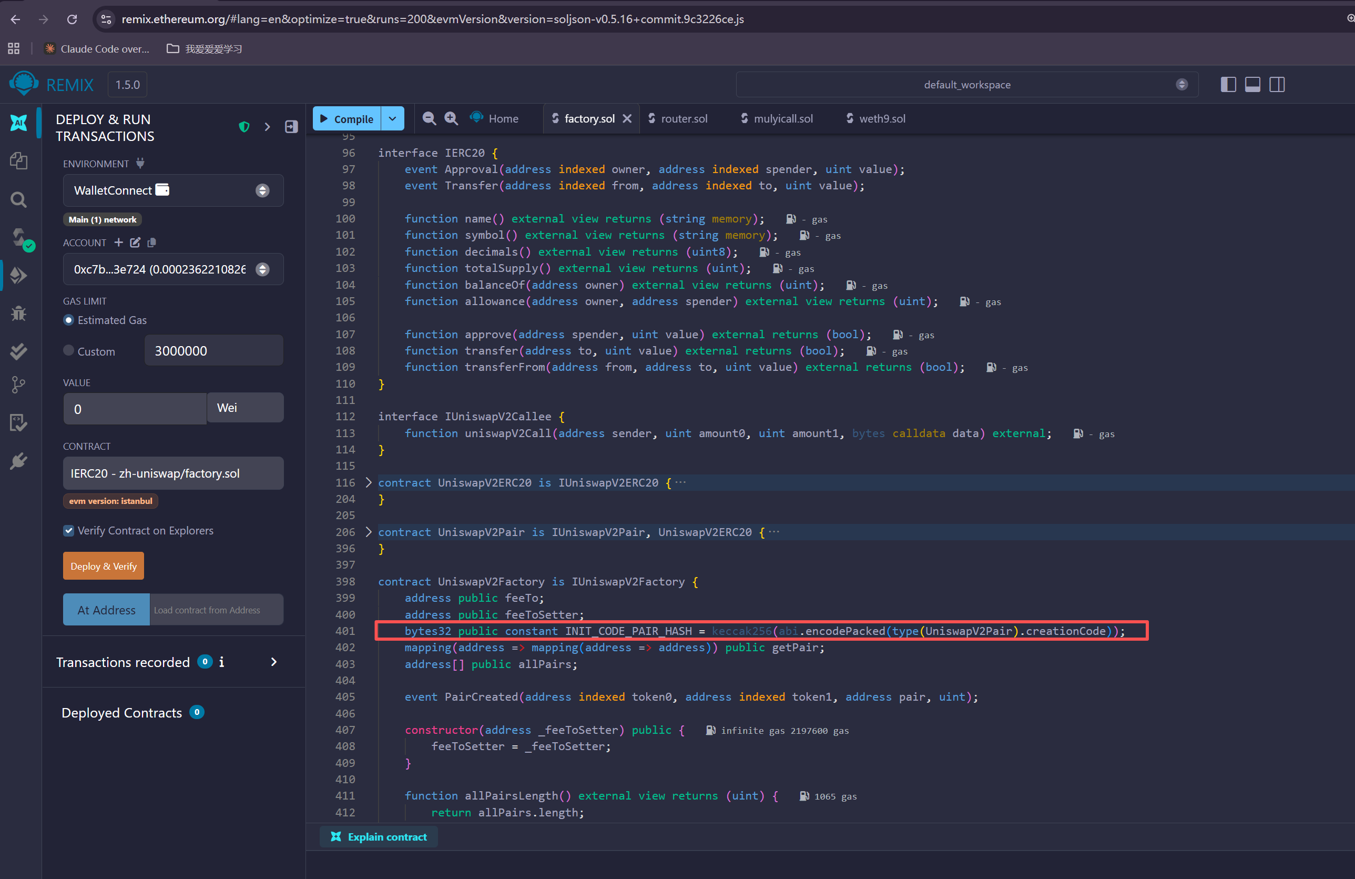The width and height of the screenshot is (1355, 879).
Task: Switch to the weth9.sol tab
Action: point(881,118)
